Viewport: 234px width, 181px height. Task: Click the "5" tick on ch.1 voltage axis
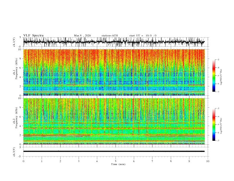(21, 37)
